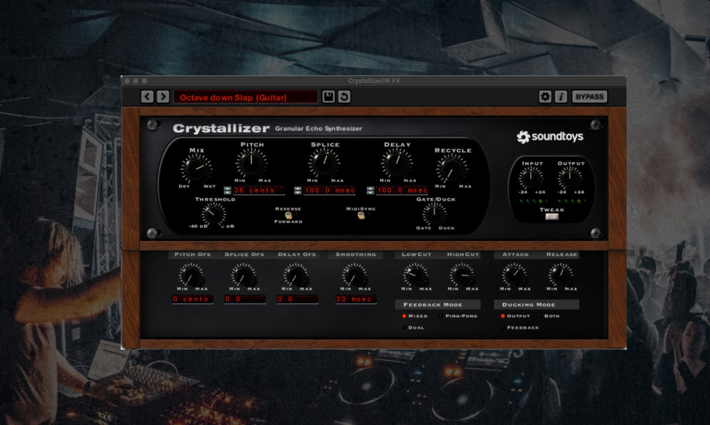Select Both ducking mode
The width and height of the screenshot is (710, 425).
tap(540, 316)
